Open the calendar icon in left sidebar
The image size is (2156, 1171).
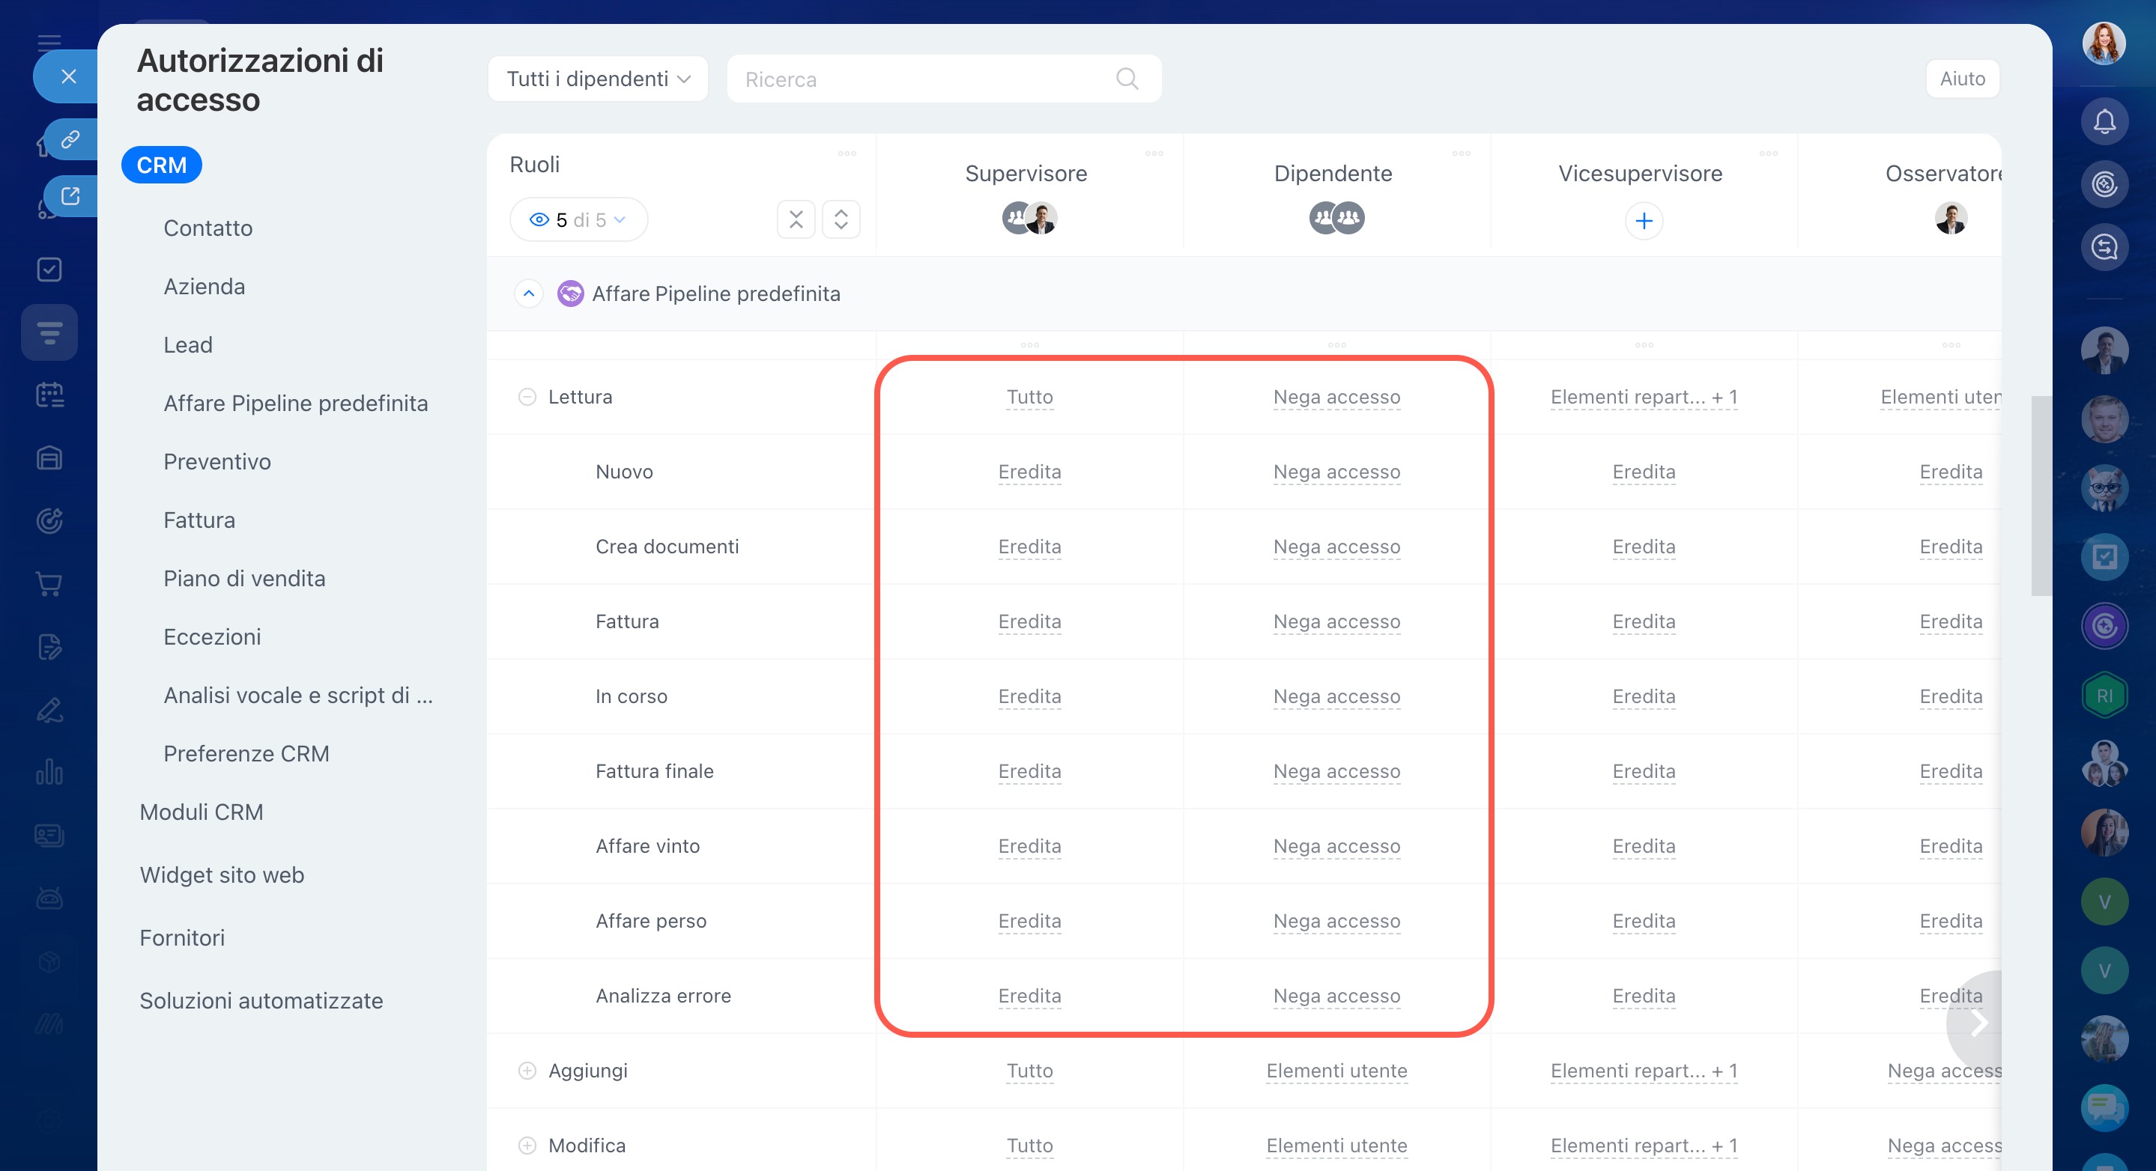(49, 395)
